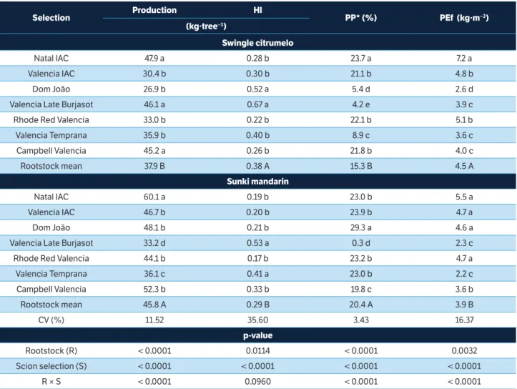Select the value '35.9 b'
The image size is (517, 389).
click(154, 135)
